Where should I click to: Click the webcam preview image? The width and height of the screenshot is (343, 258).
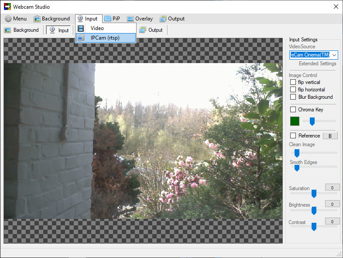[x=143, y=141]
